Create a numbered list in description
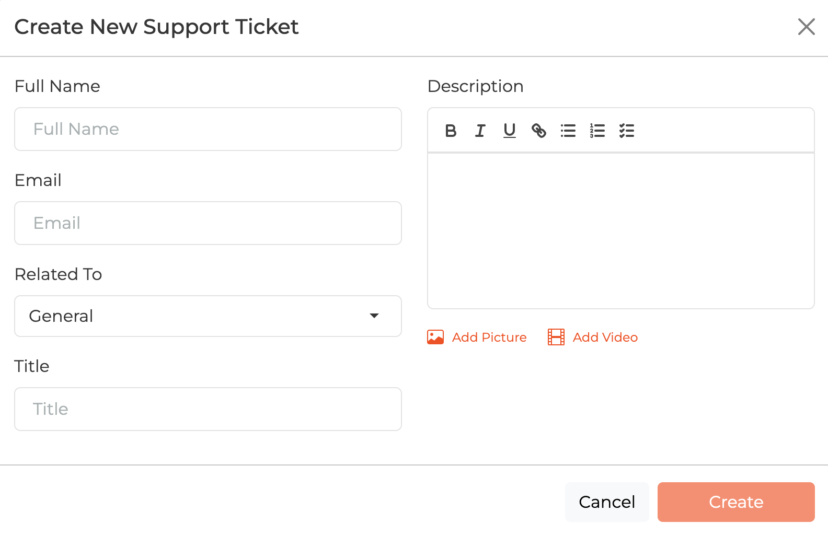 tap(597, 131)
